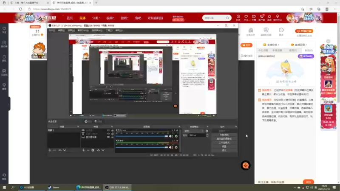Click the start virtual camera button
The height and width of the screenshot is (191, 340).
(x=224, y=139)
